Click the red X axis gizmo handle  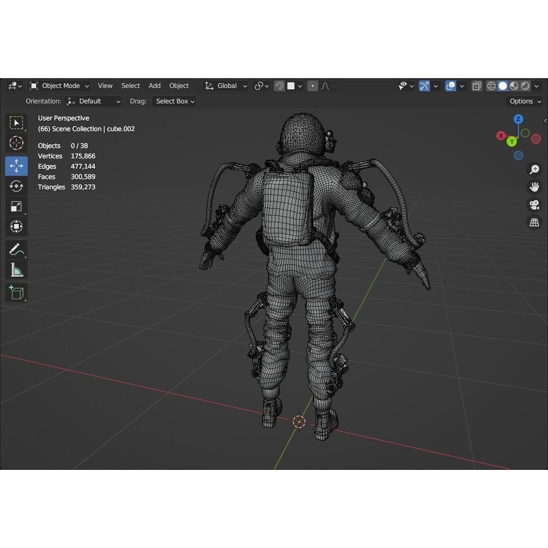coord(501,136)
